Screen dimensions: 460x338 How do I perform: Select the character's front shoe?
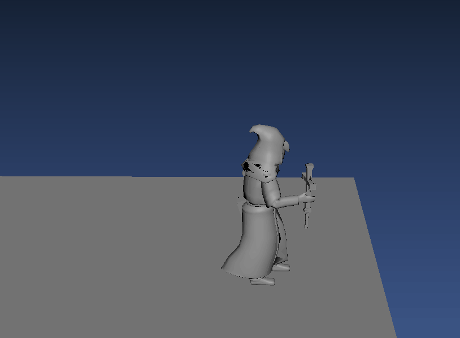point(263,280)
